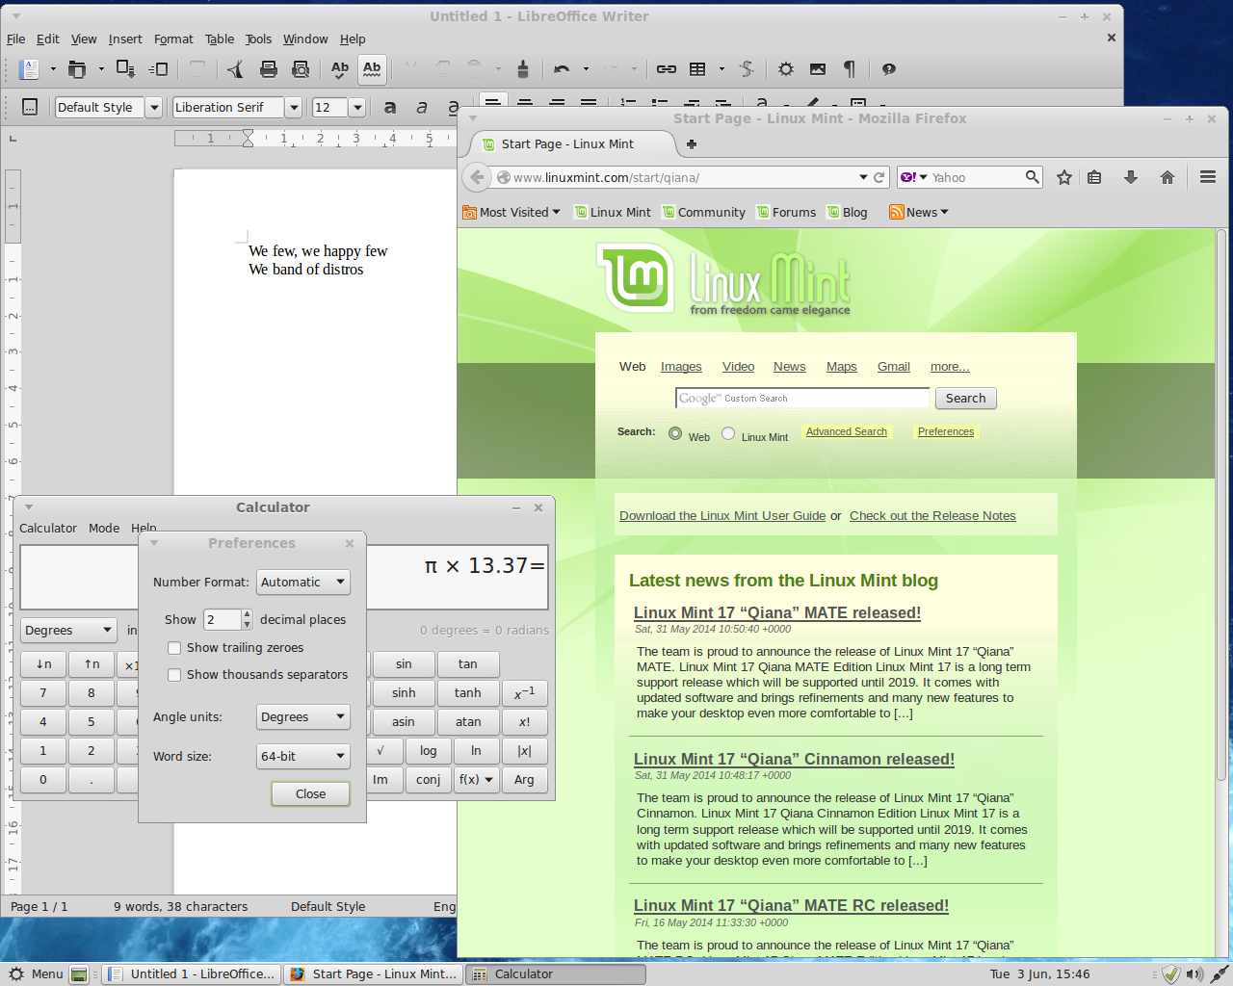Show Firefox bookmarks list icon
The image size is (1233, 986).
[x=1094, y=177]
